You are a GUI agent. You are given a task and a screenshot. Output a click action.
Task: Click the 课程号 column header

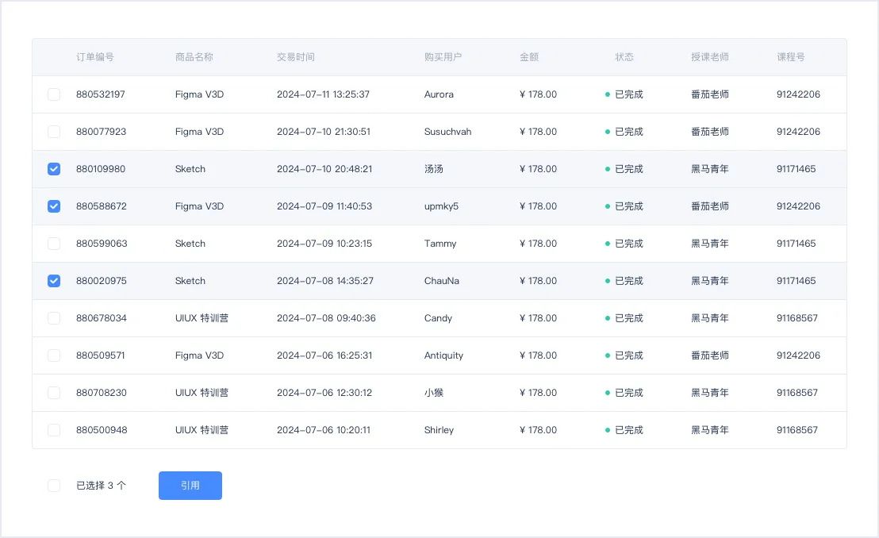click(x=790, y=56)
